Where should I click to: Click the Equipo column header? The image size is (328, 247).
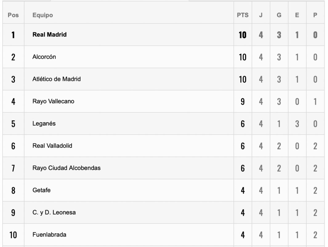[43, 15]
